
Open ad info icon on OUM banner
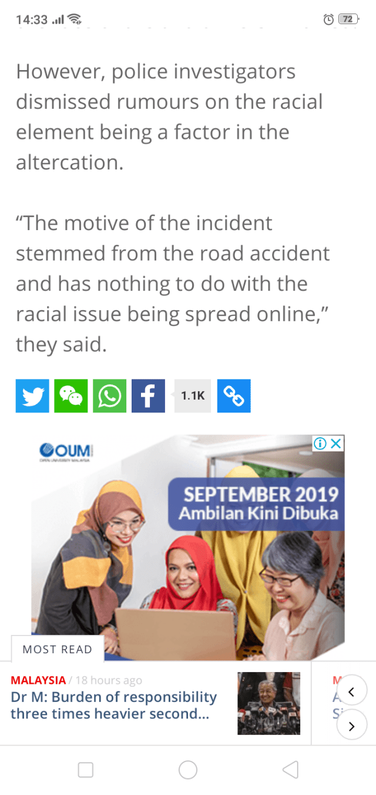[x=320, y=444]
